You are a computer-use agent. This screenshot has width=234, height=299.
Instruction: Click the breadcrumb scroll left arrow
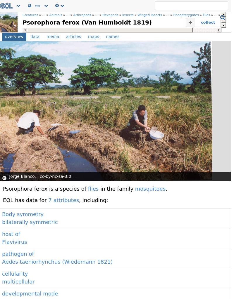25,30
